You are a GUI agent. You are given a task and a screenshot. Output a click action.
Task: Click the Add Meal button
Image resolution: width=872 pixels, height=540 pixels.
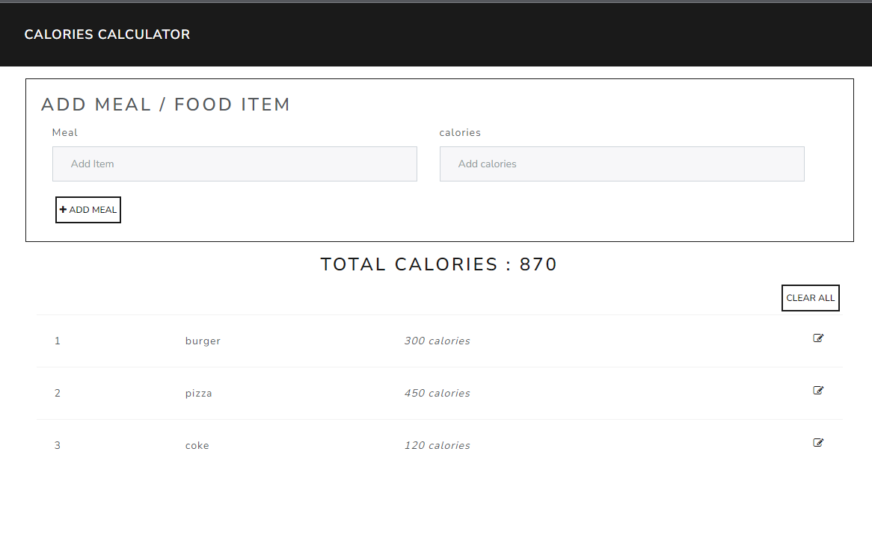pyautogui.click(x=87, y=209)
